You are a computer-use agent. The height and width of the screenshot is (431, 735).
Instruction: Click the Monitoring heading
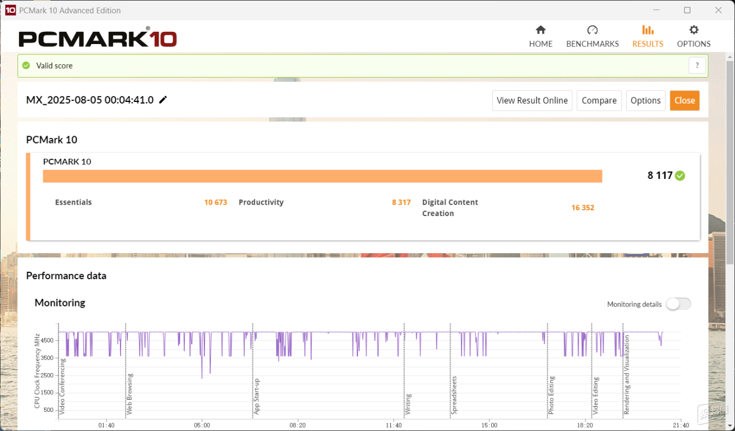coord(60,302)
